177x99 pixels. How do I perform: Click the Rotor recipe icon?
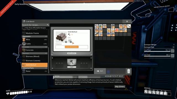point(24,71)
